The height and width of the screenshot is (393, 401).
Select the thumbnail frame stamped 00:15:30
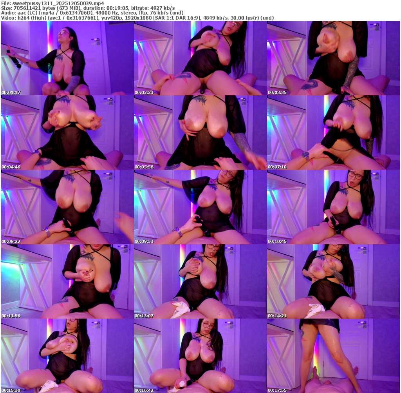pos(67,356)
